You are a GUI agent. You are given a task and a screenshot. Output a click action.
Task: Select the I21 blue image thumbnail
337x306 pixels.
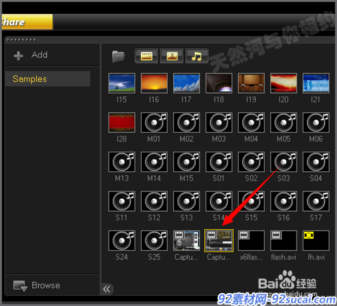click(x=316, y=83)
